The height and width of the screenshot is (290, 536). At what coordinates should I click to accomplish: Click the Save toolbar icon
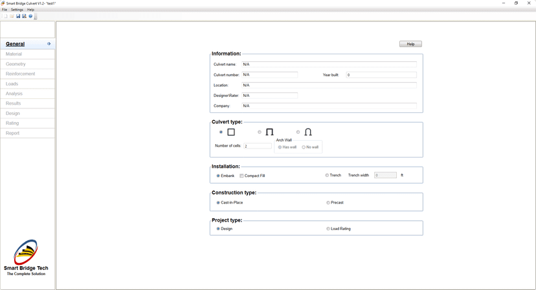pos(18,16)
